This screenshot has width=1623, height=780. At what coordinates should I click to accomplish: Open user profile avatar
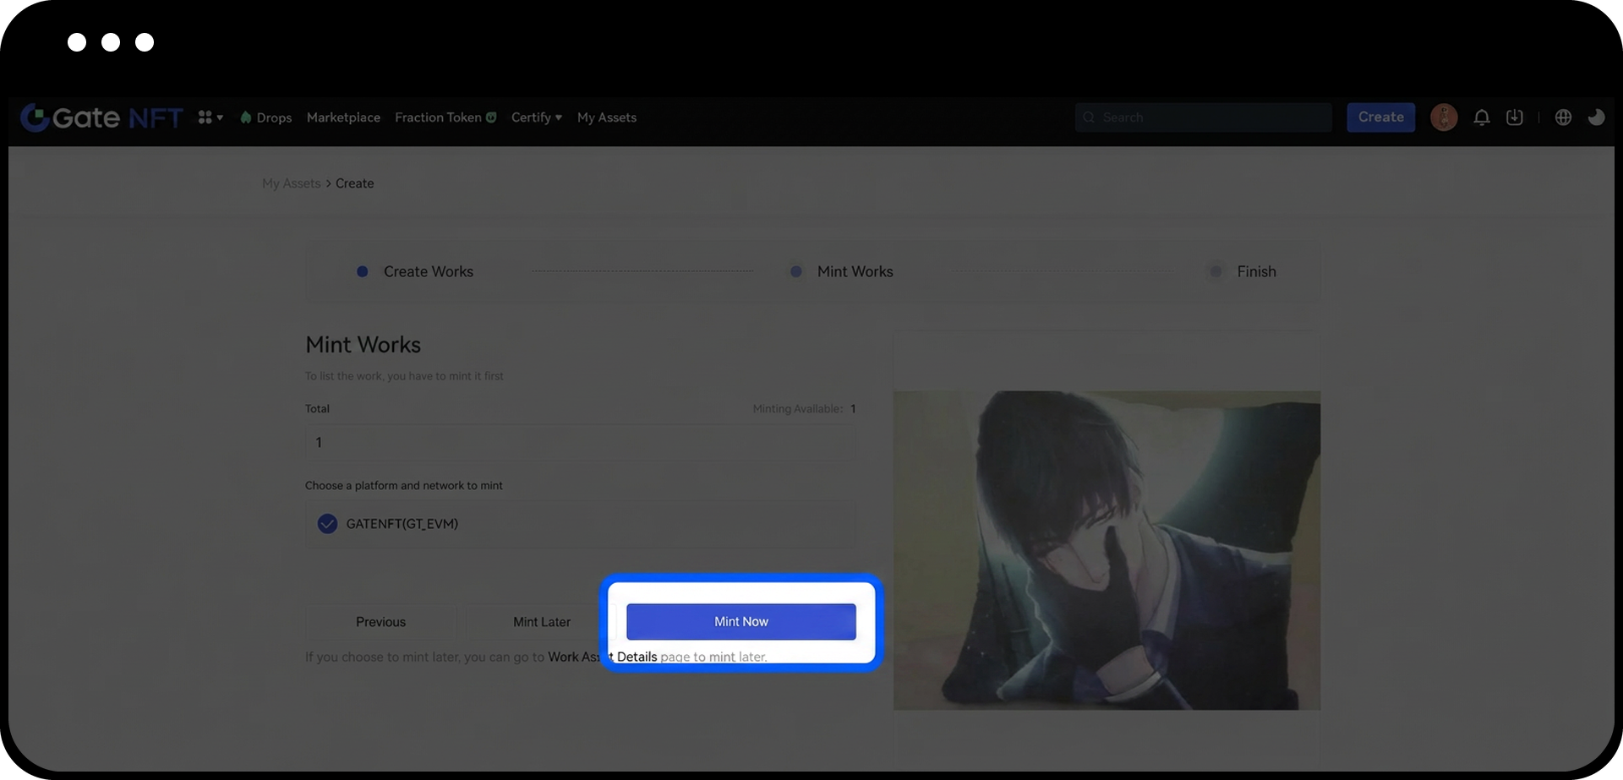[x=1443, y=117]
